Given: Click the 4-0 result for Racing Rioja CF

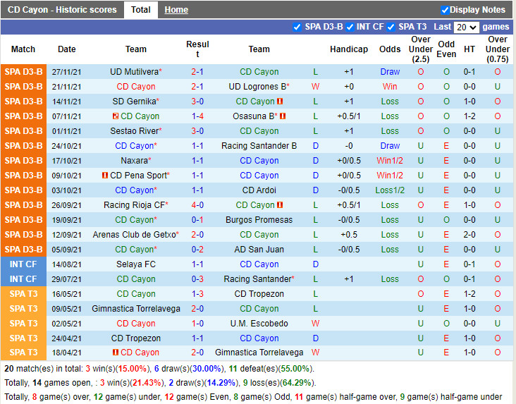Looking at the screenshot, I should click(x=197, y=205).
